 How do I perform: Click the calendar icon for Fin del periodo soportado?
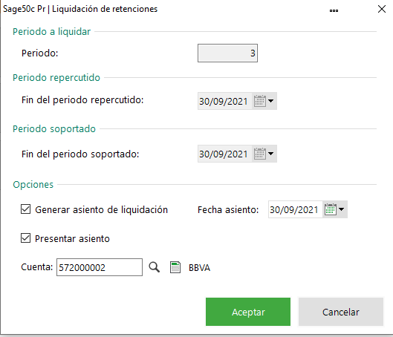(260, 154)
